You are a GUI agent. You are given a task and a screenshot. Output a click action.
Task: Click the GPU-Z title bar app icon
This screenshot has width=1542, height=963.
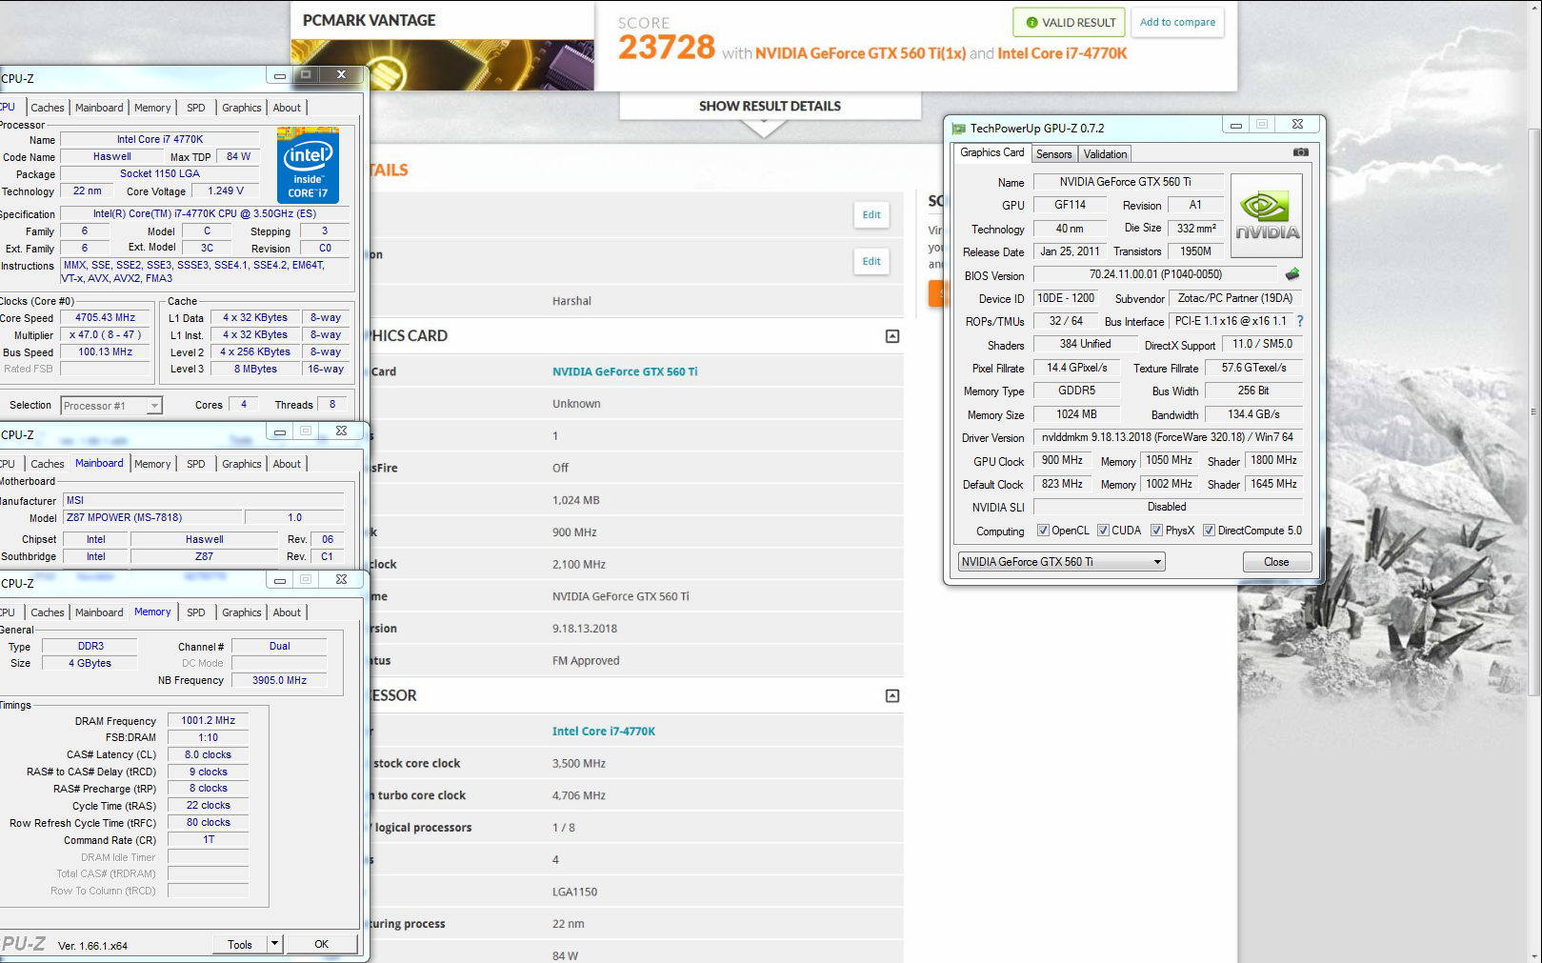pos(959,128)
